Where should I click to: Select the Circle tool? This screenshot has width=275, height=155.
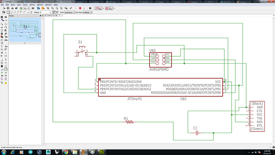coord(2,63)
